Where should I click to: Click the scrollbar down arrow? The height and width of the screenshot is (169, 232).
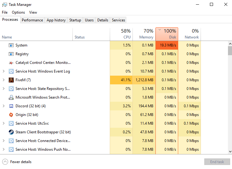pyautogui.click(x=230, y=152)
